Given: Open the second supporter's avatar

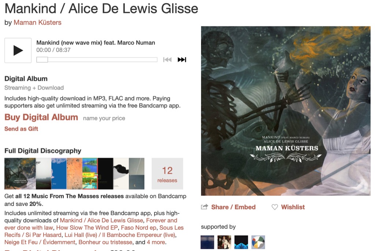Looking at the screenshot, I should 224,242.
